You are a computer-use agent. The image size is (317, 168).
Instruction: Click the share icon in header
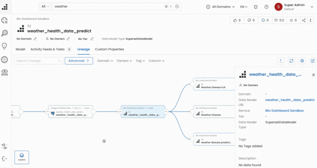click(x=304, y=20)
